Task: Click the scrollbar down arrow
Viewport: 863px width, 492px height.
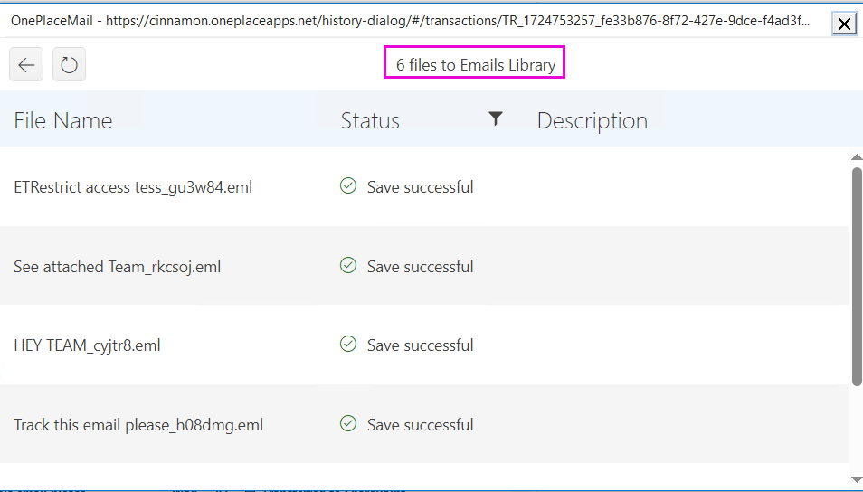Action: coord(856,478)
